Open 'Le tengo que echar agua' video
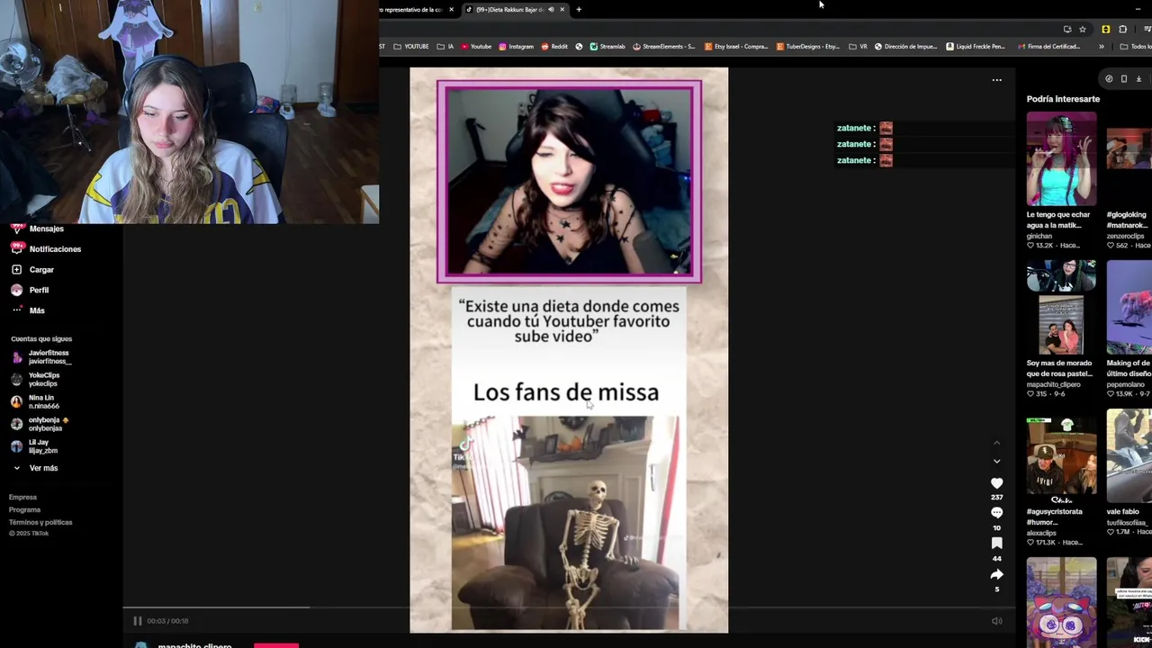 coord(1061,158)
